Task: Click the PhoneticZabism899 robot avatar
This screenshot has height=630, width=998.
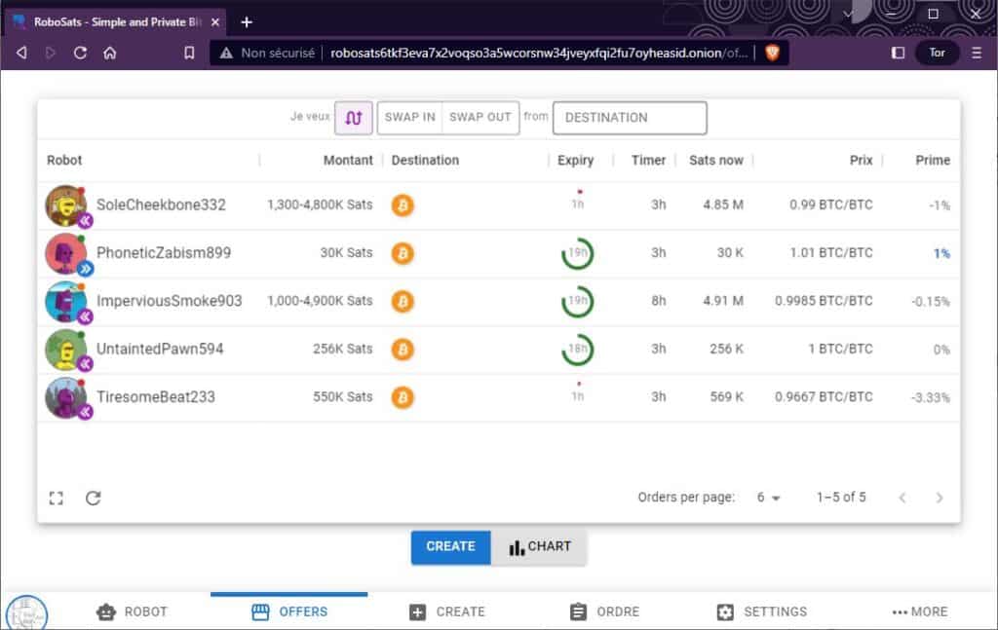Action: point(66,253)
